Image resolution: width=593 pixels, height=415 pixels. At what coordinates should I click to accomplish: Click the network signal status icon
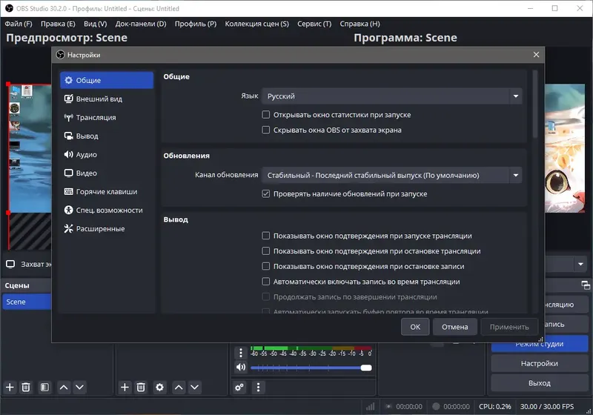(370, 406)
